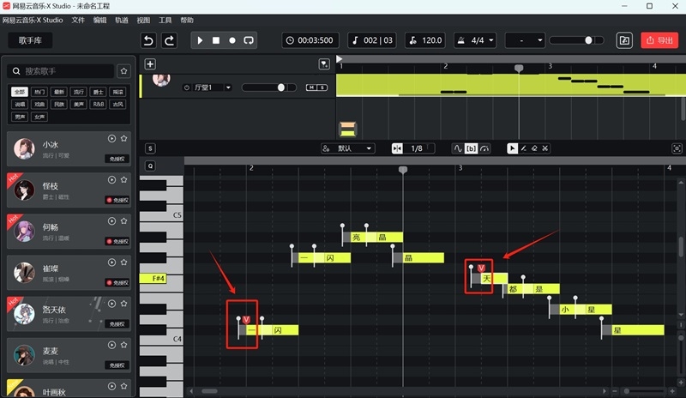
Task: Open the 编辑 menu
Action: pyautogui.click(x=99, y=20)
